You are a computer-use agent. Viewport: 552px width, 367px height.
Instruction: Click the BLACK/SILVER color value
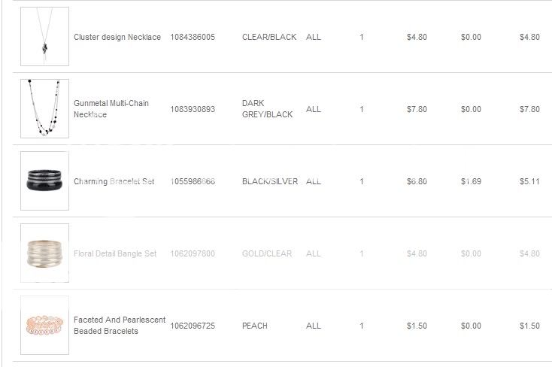pyautogui.click(x=270, y=181)
